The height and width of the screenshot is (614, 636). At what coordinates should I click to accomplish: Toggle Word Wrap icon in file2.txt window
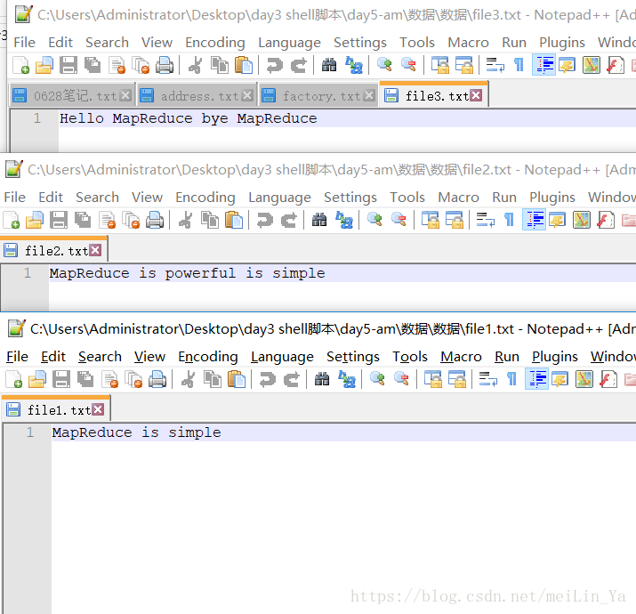(486, 221)
